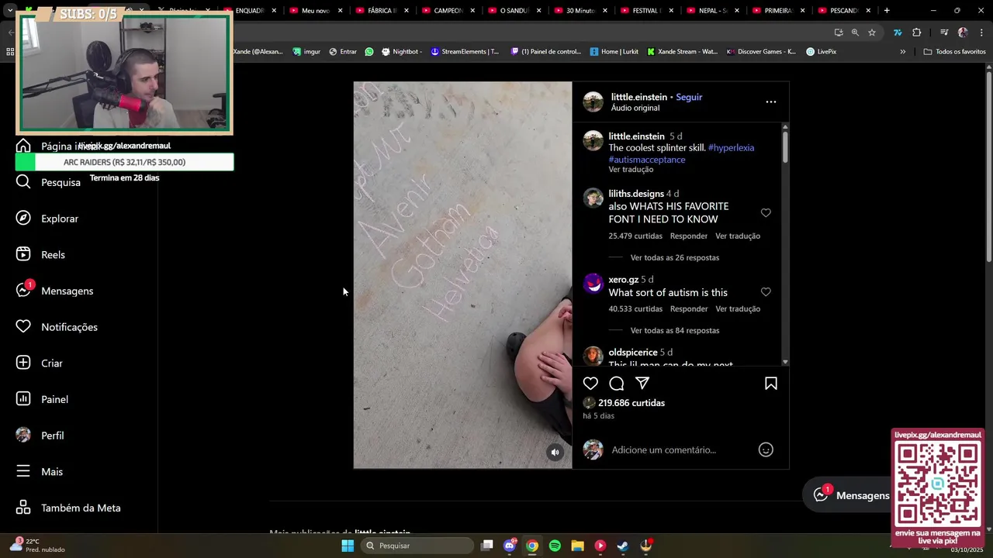
Task: Open LivePix bookmark
Action: point(821,52)
